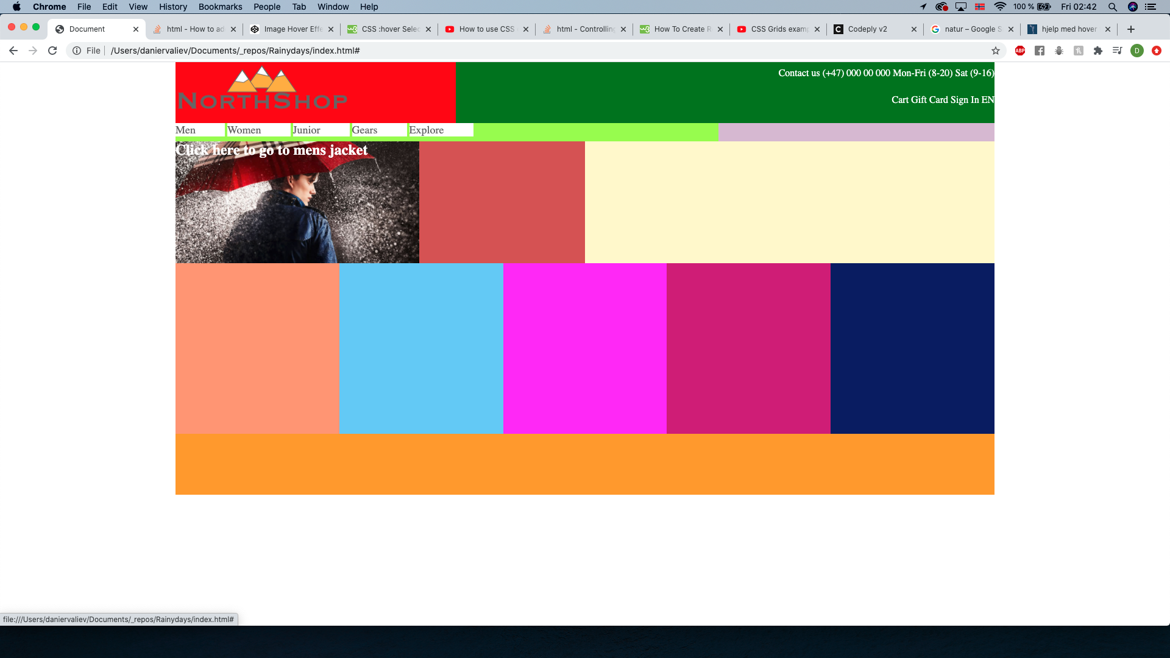Open Siri from the menu bar
This screenshot has width=1170, height=658.
(1133, 7)
